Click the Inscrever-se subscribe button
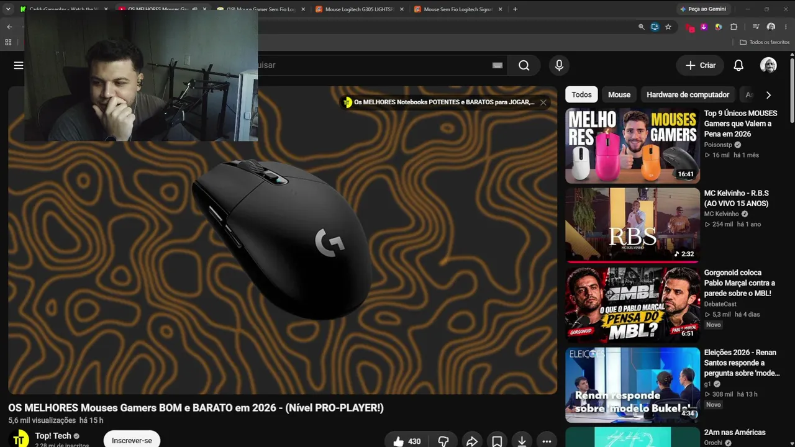This screenshot has width=795, height=447. [132, 440]
